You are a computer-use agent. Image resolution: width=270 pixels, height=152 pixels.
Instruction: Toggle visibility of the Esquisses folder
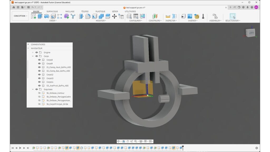pyautogui.click(x=36, y=89)
